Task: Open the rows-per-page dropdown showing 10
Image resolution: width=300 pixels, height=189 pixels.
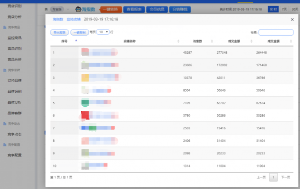Action: [103, 32]
